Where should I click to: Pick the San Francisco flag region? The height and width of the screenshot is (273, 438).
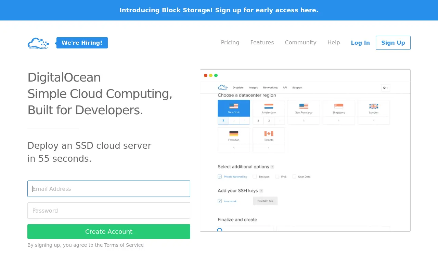click(x=304, y=106)
